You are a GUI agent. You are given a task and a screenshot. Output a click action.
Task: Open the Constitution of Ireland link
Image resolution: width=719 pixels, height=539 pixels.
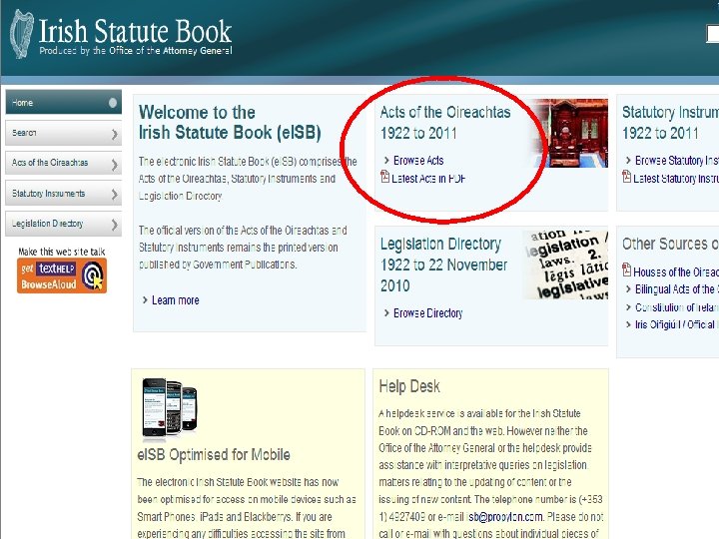677,307
